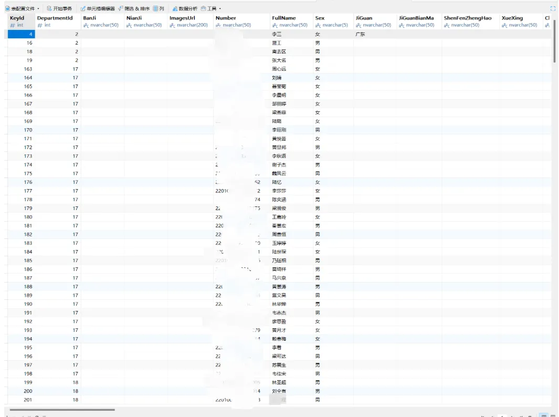Image resolution: width=559 pixels, height=417 pixels.
Task: Select the JiGuanBianMa column header
Action: 419,22
